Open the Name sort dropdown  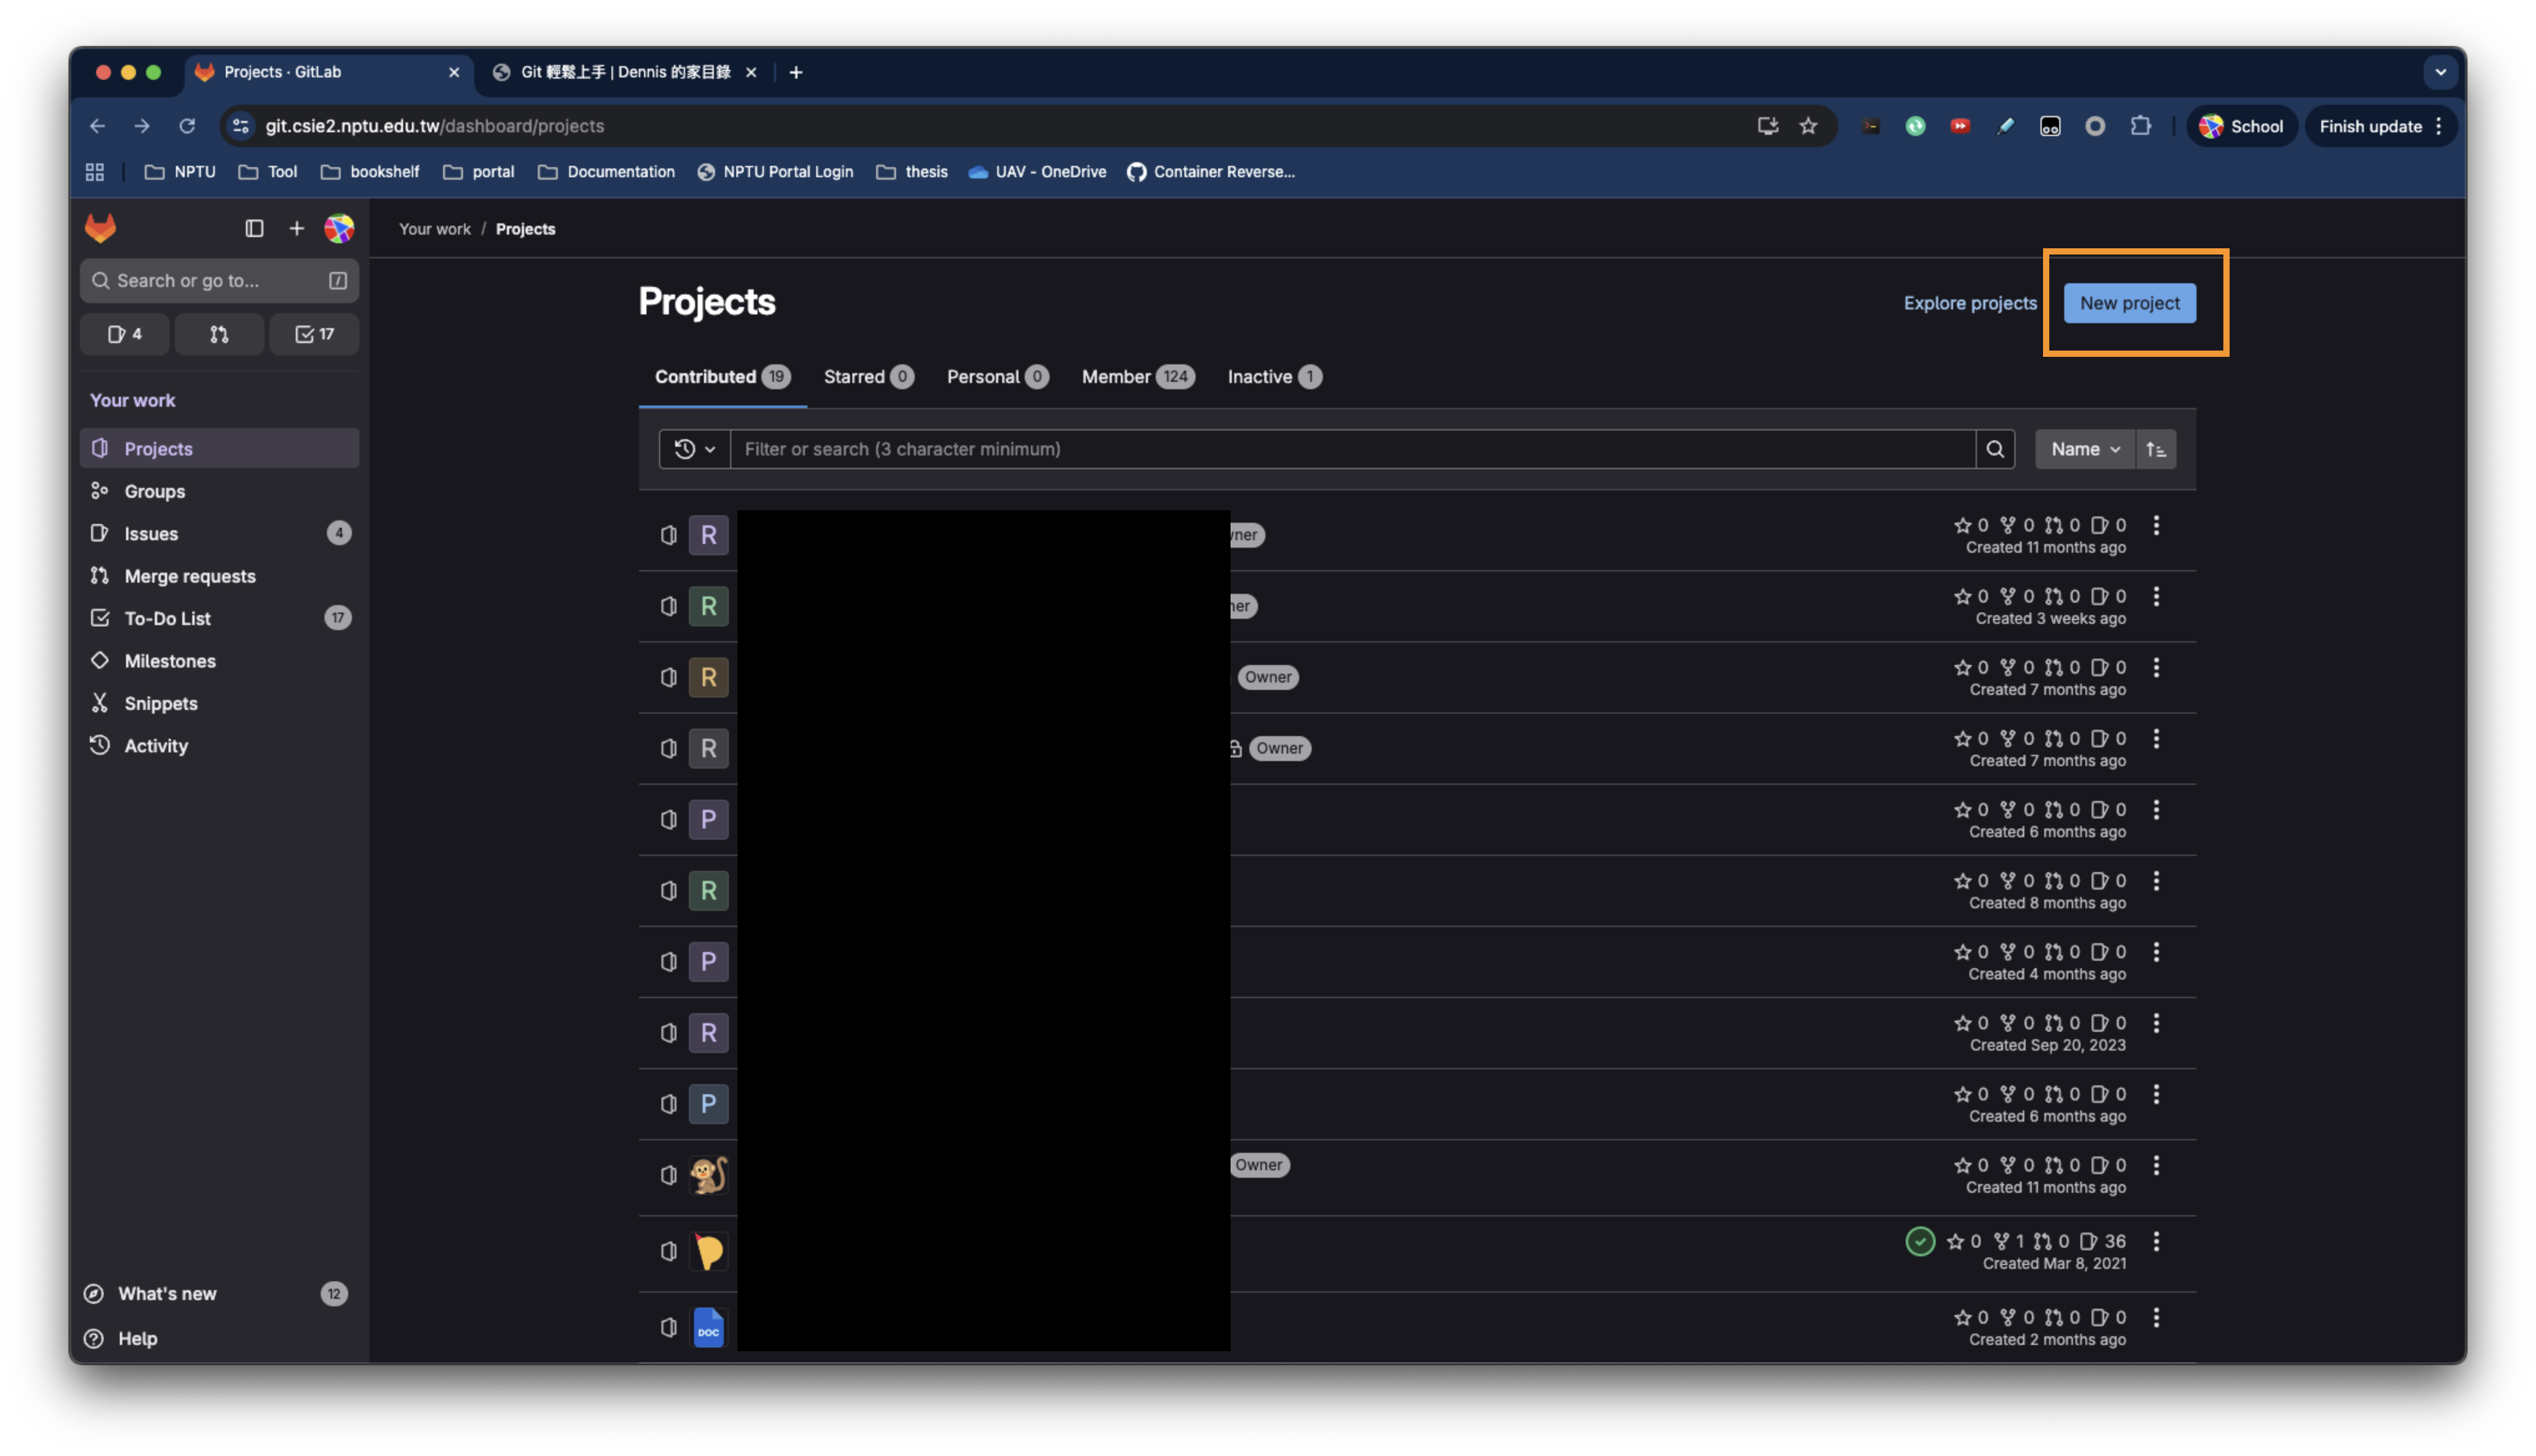pos(2085,449)
